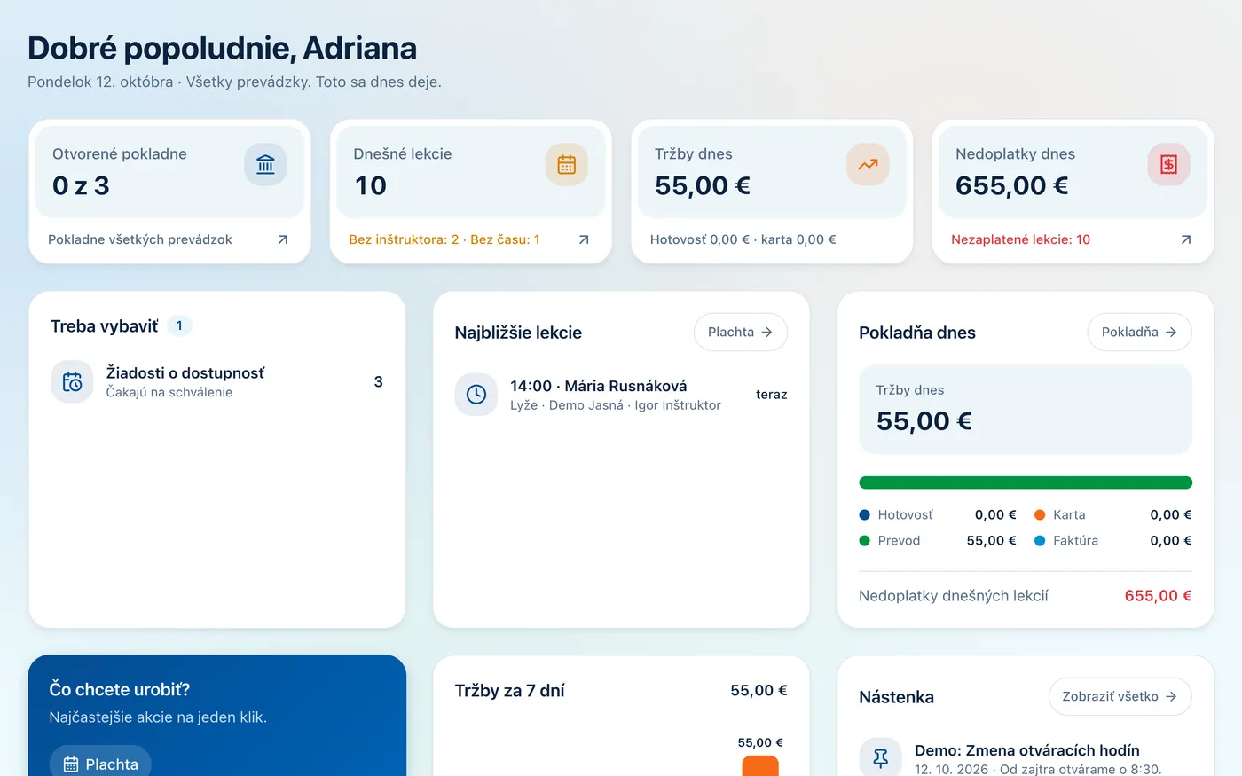
Task: Open Žiadosti o dostupnosť item
Action: coord(217,382)
